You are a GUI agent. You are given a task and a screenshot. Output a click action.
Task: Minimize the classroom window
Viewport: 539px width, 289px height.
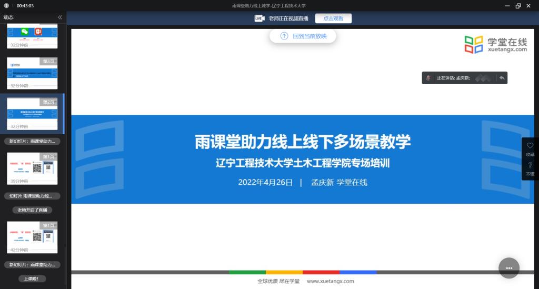[507, 6]
